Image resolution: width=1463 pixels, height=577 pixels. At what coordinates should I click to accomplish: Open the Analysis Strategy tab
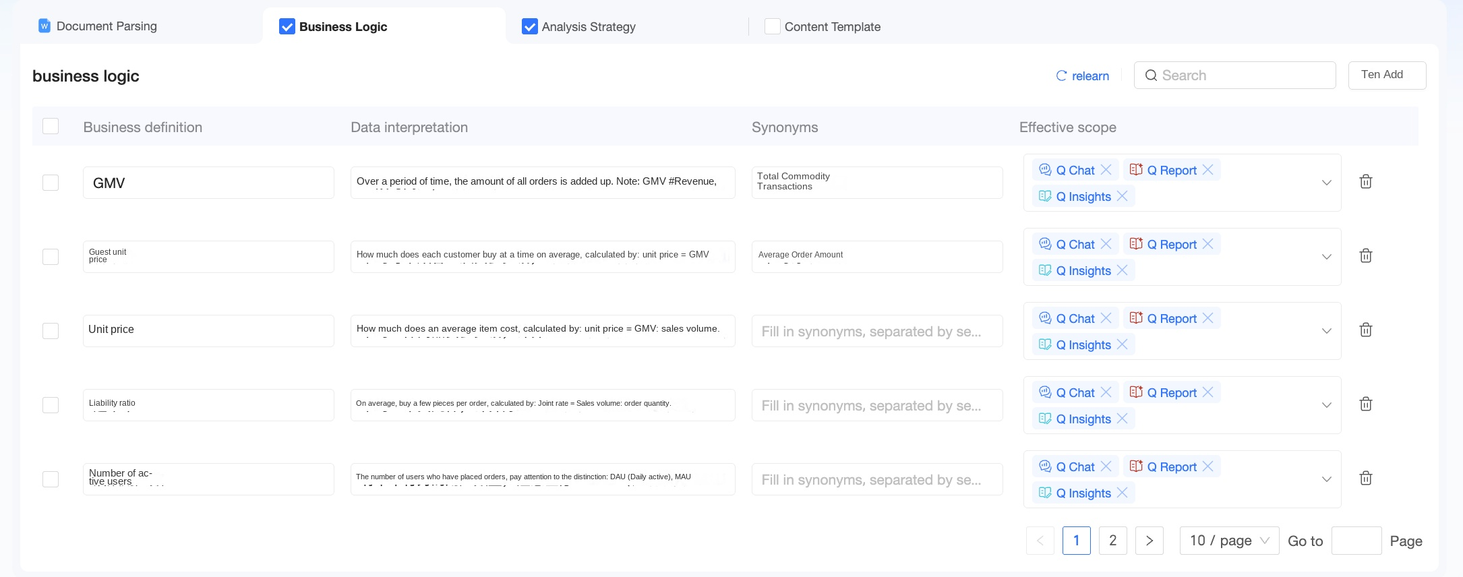pos(589,27)
